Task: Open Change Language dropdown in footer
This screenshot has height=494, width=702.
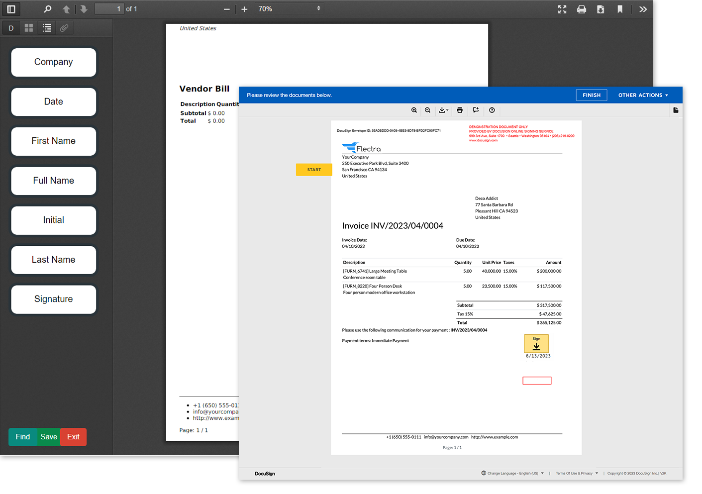Action: pos(512,473)
